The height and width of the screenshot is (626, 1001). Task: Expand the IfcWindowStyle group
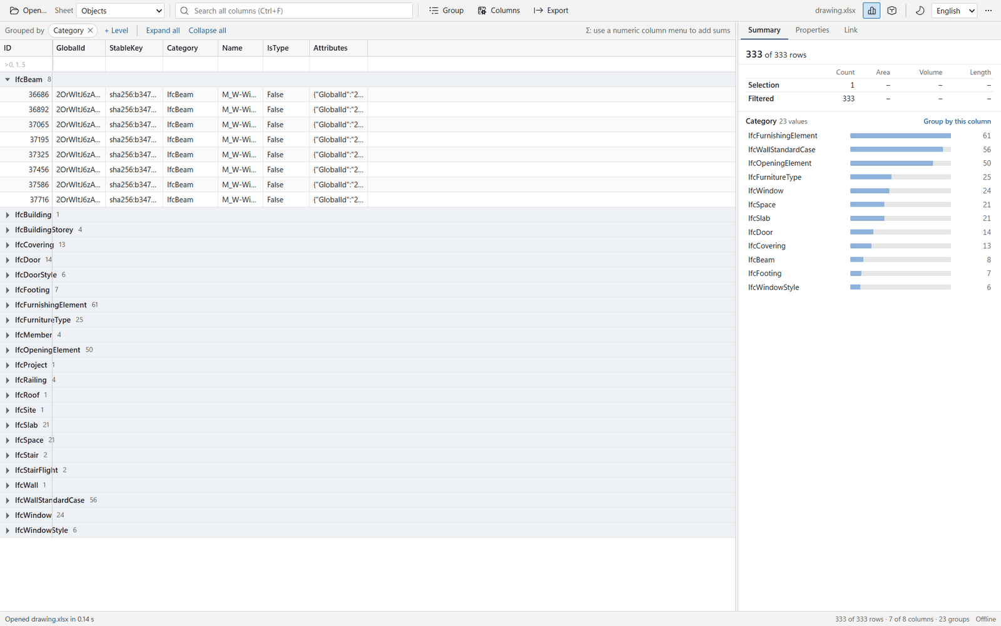(8, 530)
